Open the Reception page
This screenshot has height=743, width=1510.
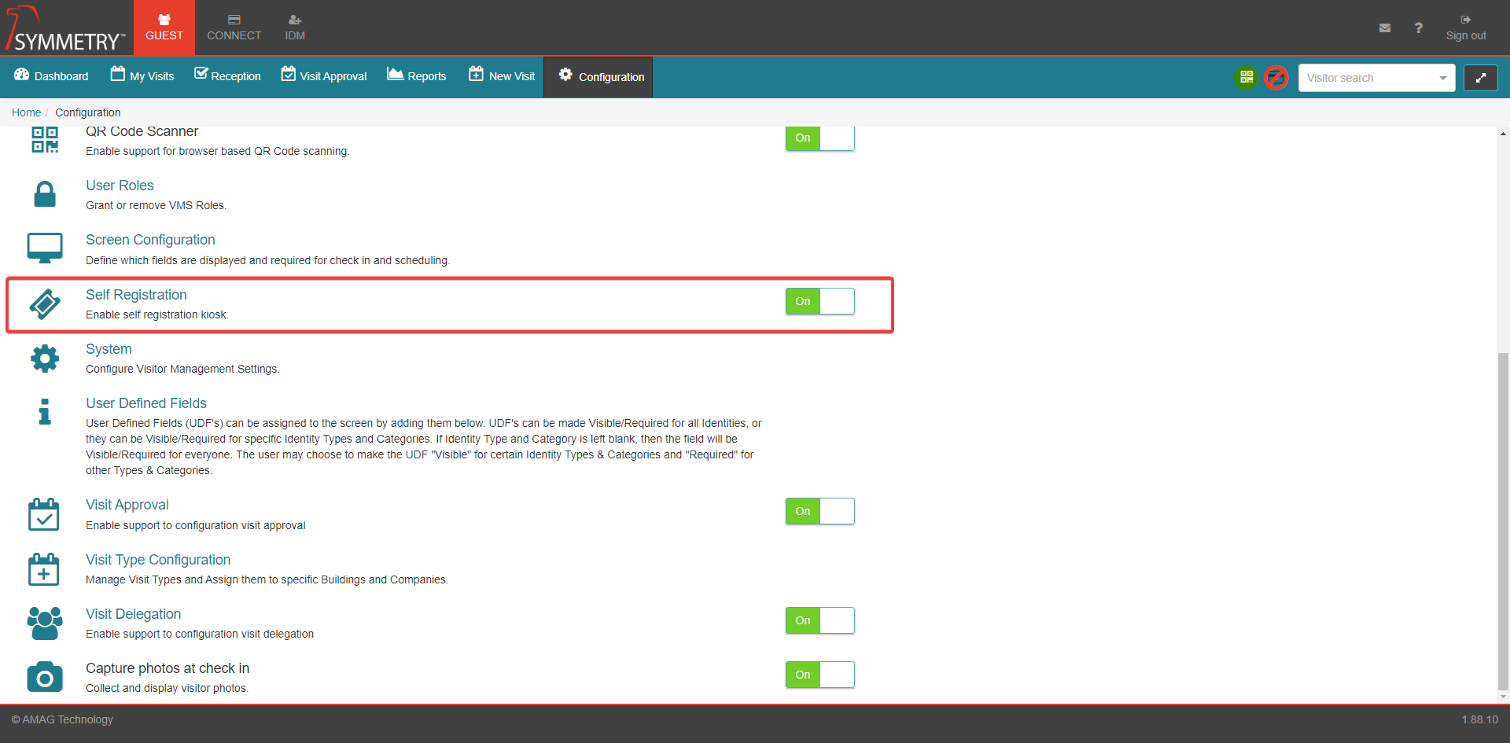click(227, 76)
